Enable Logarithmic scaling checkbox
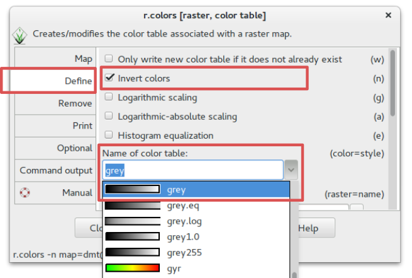This screenshot has height=278, width=412. tap(109, 97)
